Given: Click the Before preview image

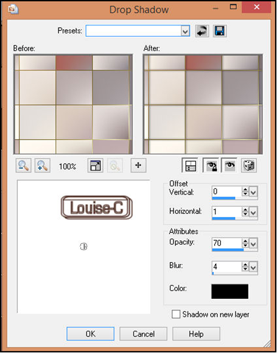Looking at the screenshot, I should (73, 104).
